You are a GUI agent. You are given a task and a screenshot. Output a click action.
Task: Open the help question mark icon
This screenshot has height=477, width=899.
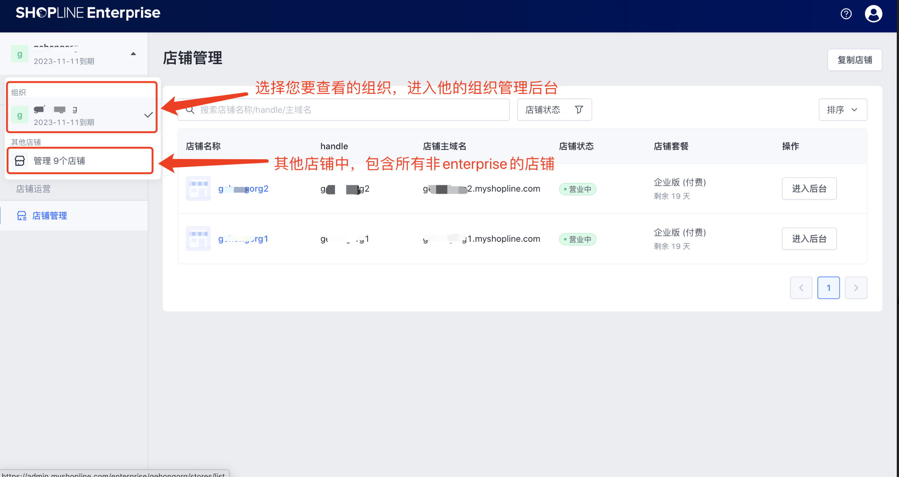[x=846, y=14]
